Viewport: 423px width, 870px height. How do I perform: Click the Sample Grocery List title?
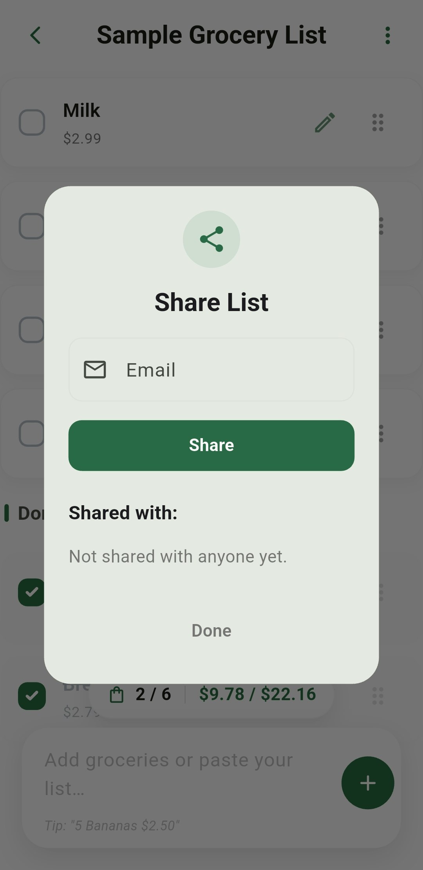(x=211, y=35)
